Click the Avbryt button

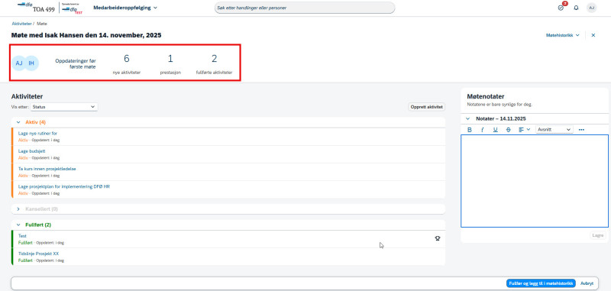[x=587, y=283]
